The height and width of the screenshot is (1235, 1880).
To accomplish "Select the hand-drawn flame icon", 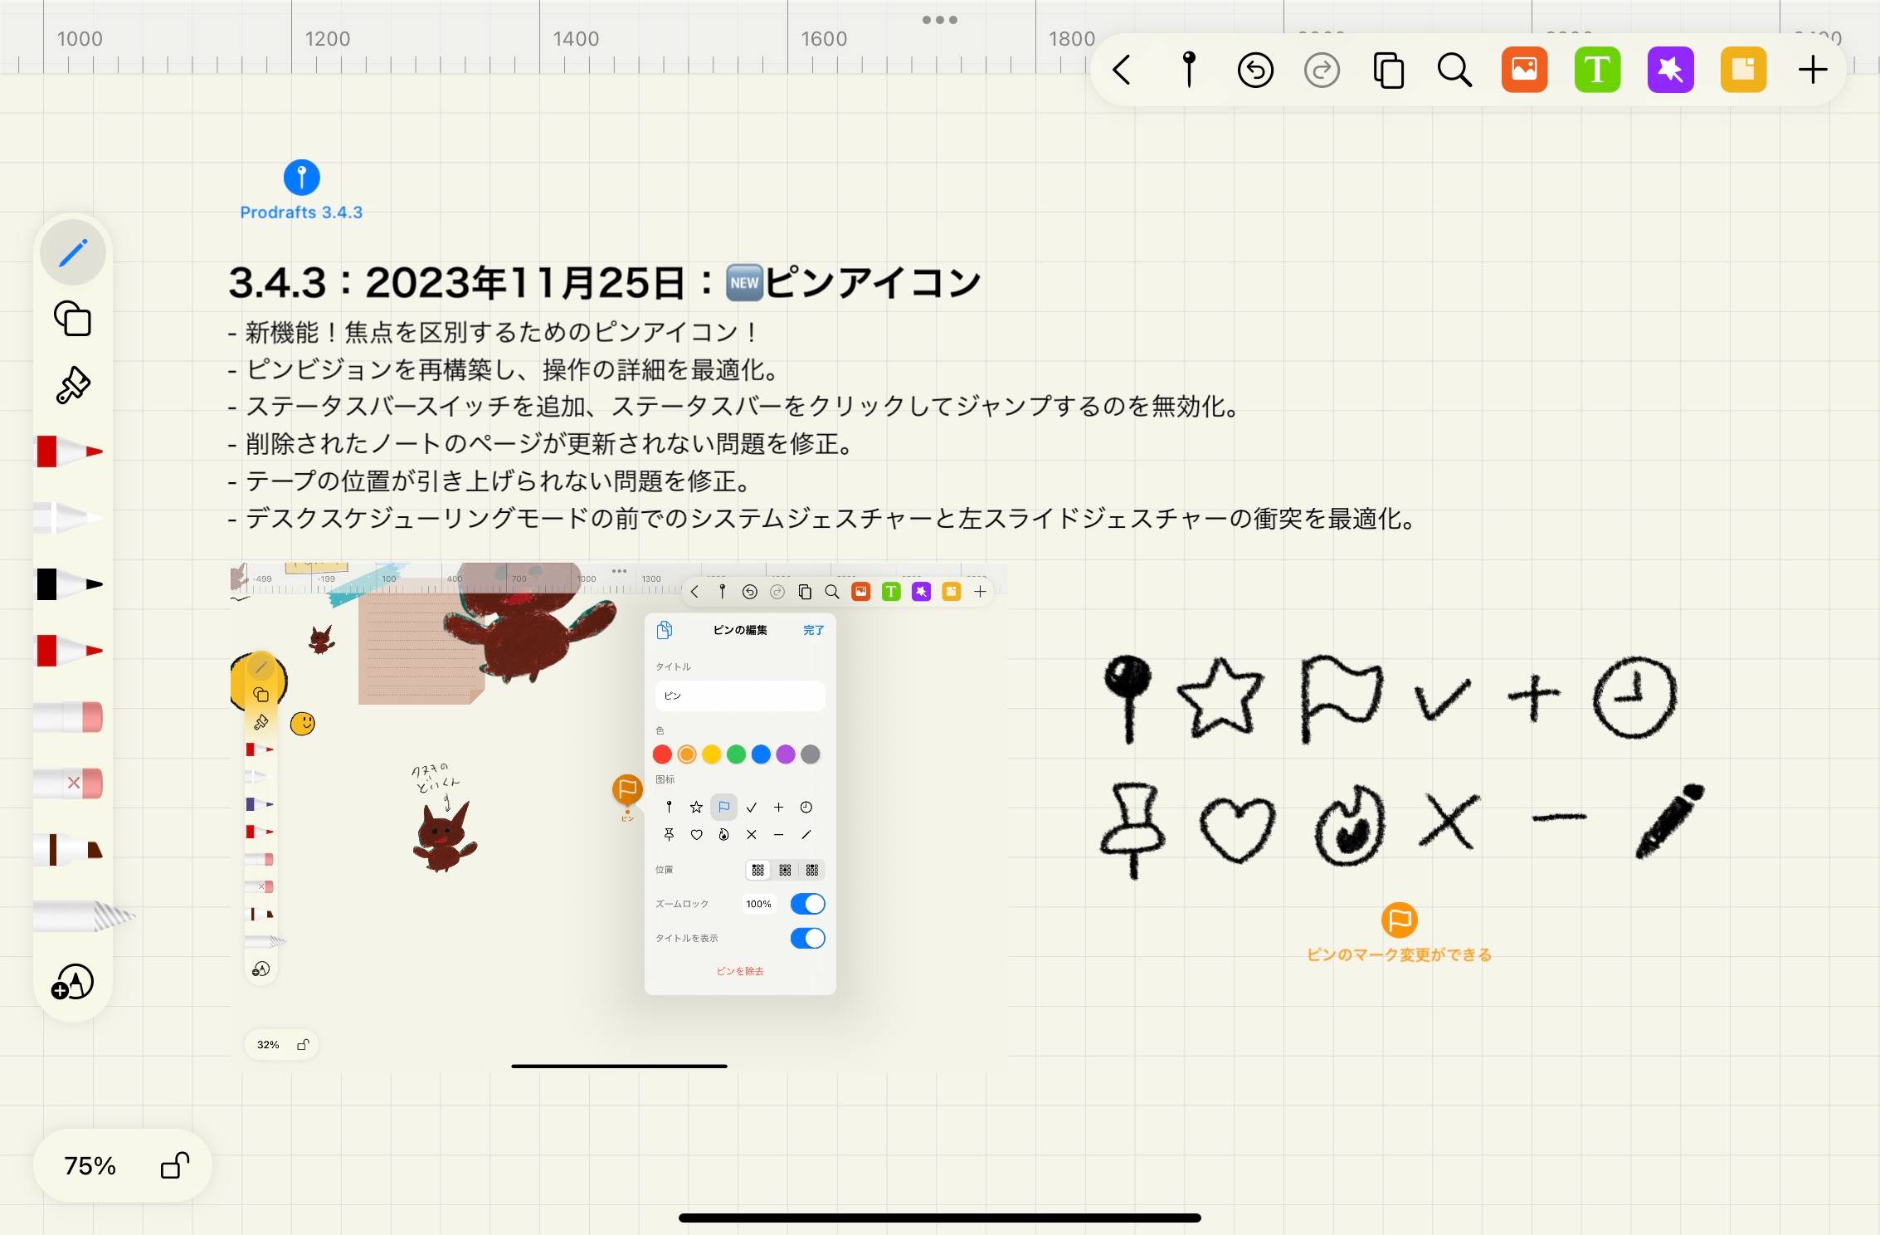I will (1350, 826).
